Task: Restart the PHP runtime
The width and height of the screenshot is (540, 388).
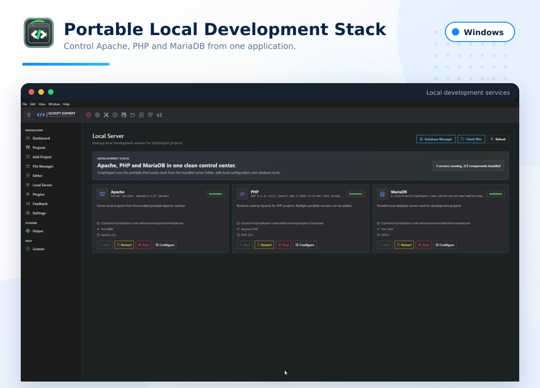Action: tap(264, 245)
